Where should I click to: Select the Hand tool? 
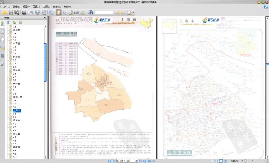(x=58, y=13)
